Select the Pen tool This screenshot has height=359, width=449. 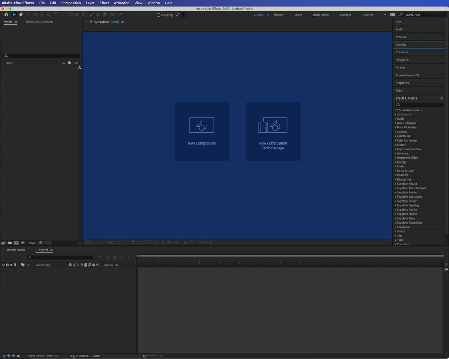click(77, 14)
